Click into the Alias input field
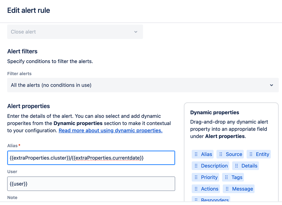 [x=91, y=158]
